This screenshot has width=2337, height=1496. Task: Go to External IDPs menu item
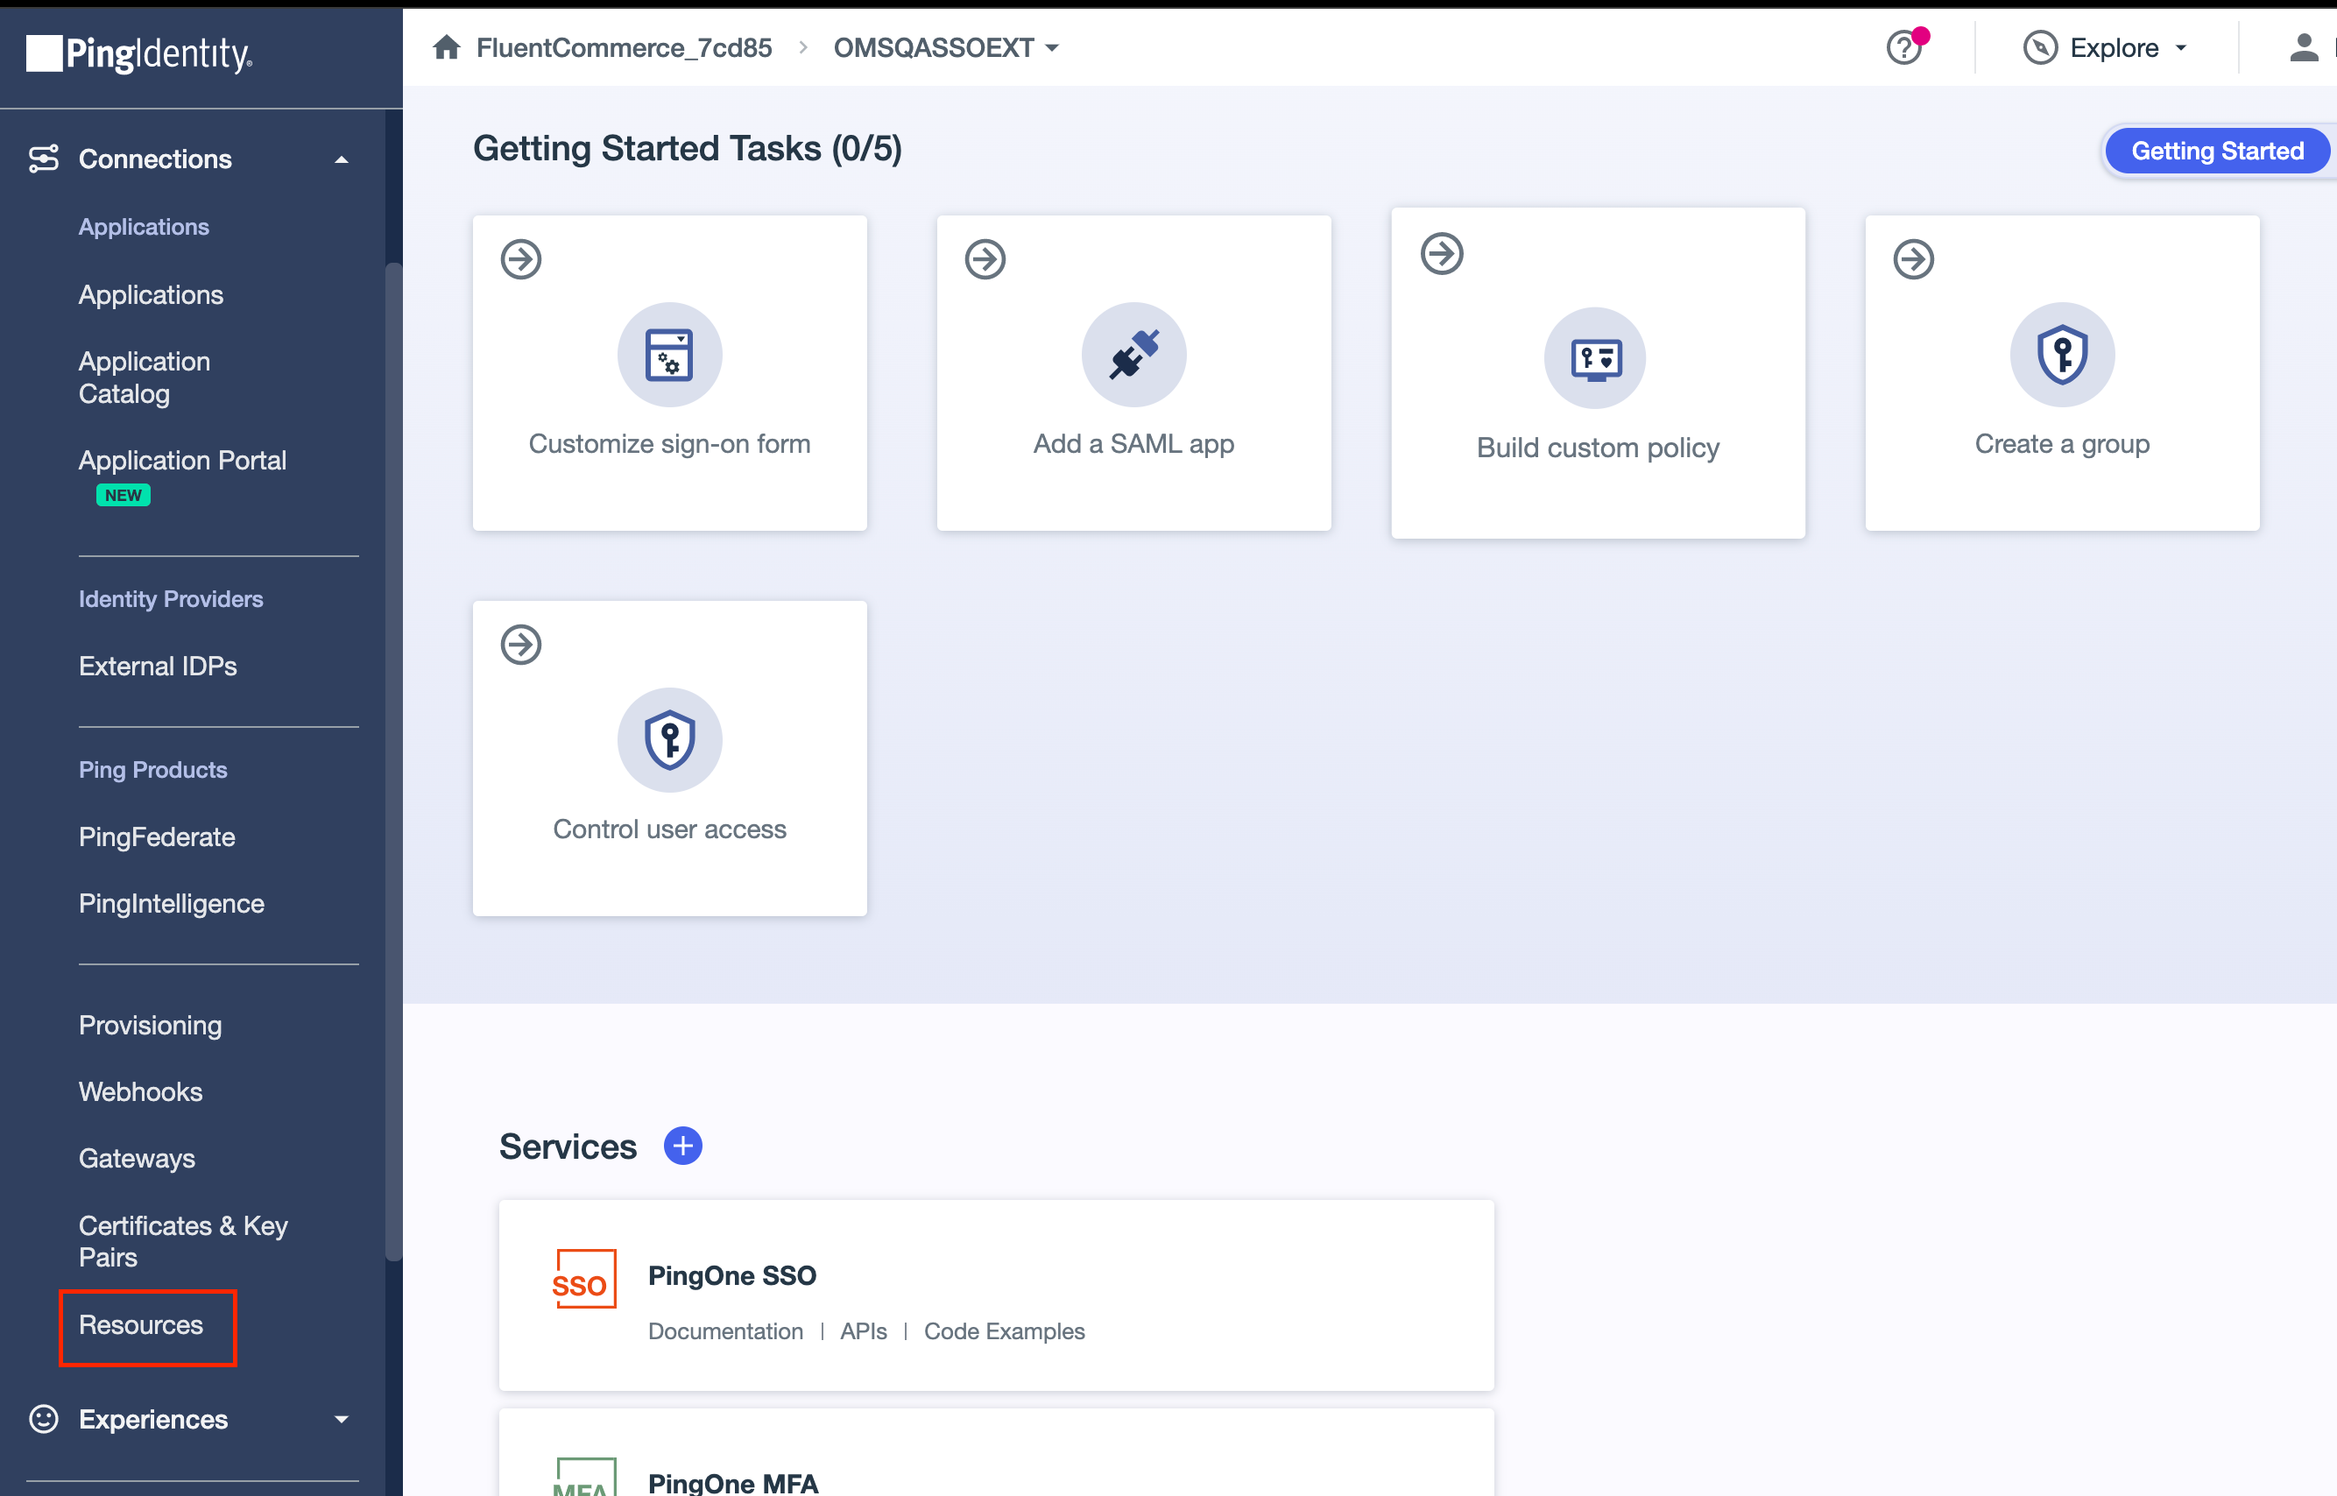click(x=159, y=667)
